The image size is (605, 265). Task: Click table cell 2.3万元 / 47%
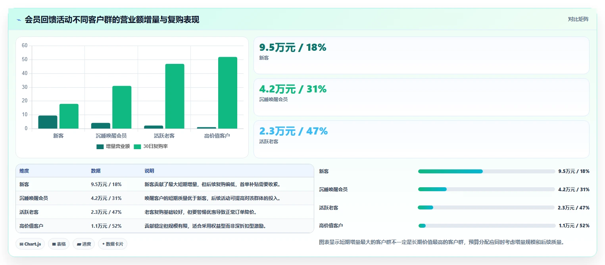(x=106, y=212)
